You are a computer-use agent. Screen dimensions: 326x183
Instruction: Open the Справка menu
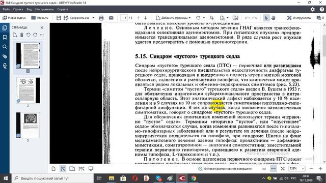tap(63, 9)
